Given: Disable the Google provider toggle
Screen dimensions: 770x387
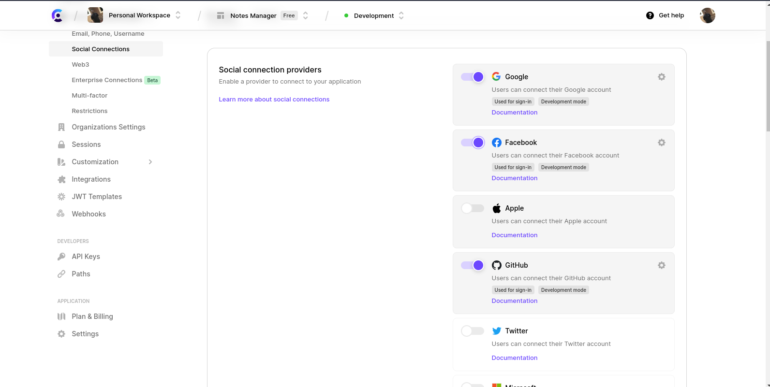Looking at the screenshot, I should [x=473, y=77].
